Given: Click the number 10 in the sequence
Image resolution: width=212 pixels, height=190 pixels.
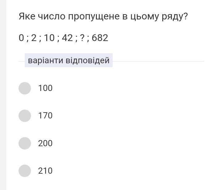Looking at the screenshot, I should tap(49, 38).
